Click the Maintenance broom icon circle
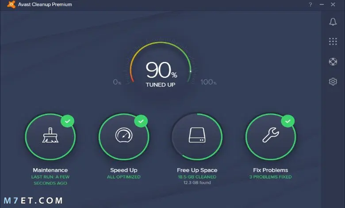This screenshot has height=208, width=345. [x=50, y=137]
